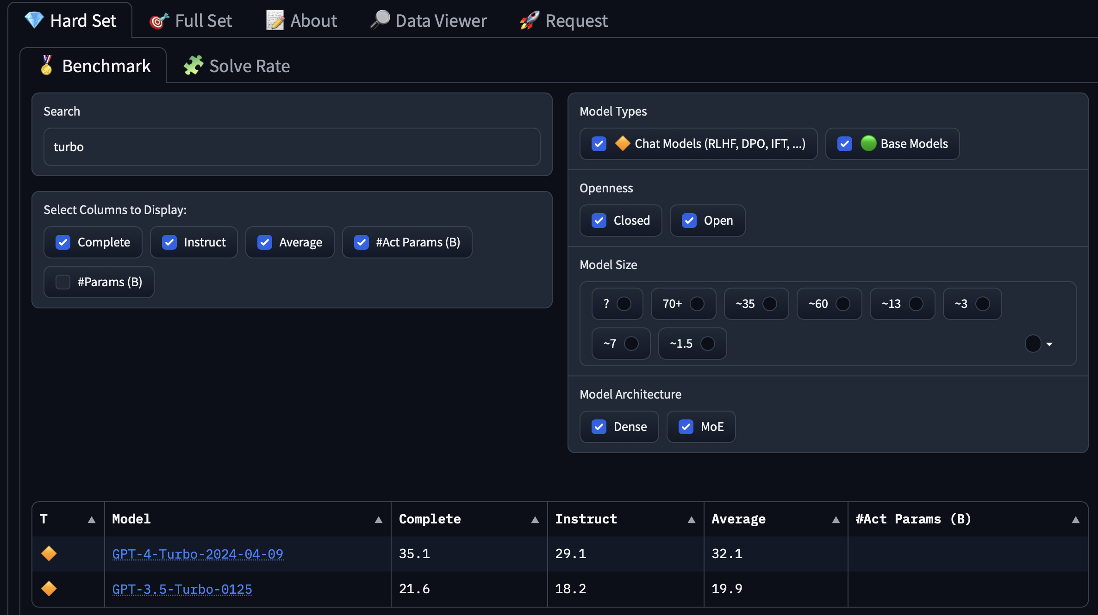Viewport: 1098px width, 615px height.
Task: Remove the ~13 model size tag
Action: coord(916,304)
